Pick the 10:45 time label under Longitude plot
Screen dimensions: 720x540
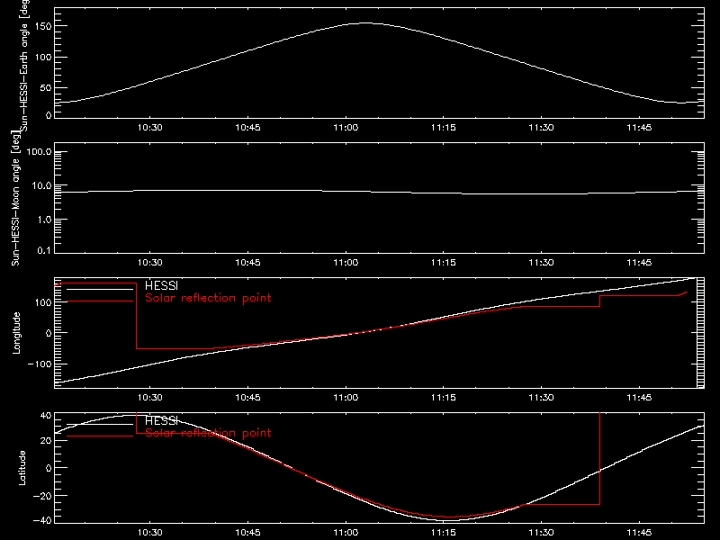click(x=248, y=398)
